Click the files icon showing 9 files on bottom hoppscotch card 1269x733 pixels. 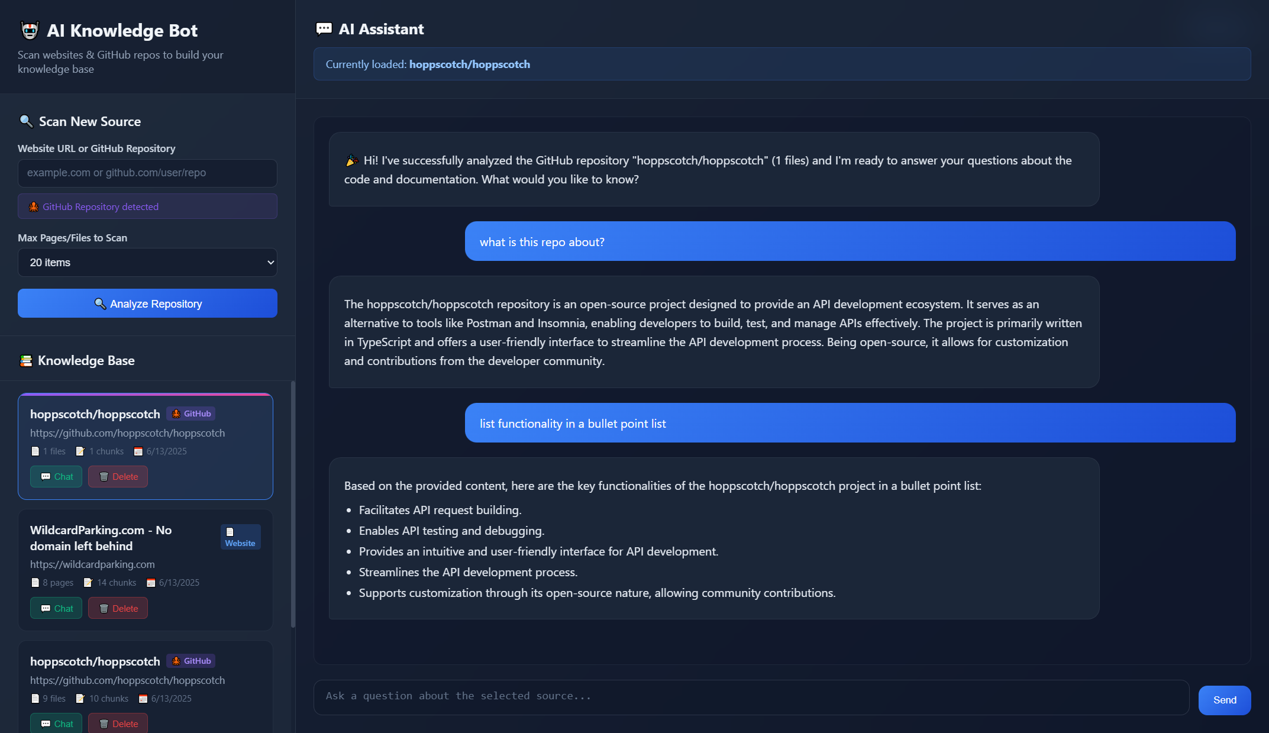[x=35, y=698]
